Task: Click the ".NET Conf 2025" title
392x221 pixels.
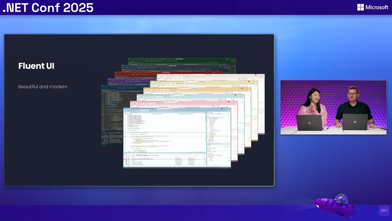Action: click(48, 8)
